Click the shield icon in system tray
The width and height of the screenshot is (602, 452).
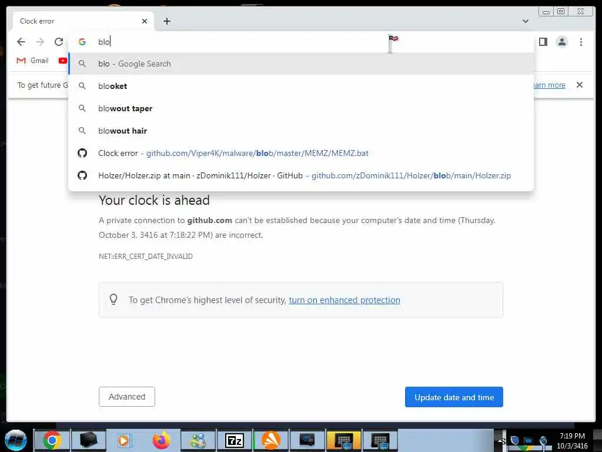pos(515,441)
